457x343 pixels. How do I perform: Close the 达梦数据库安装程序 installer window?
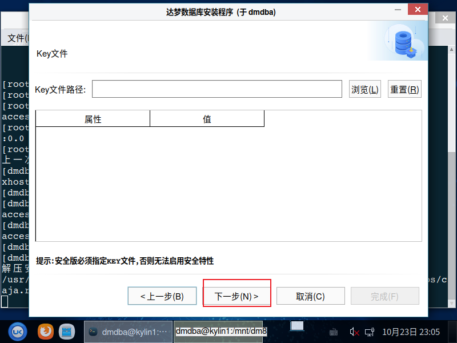point(418,9)
